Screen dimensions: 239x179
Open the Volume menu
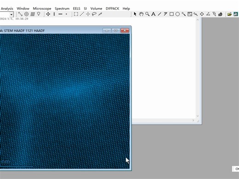(x=96, y=9)
